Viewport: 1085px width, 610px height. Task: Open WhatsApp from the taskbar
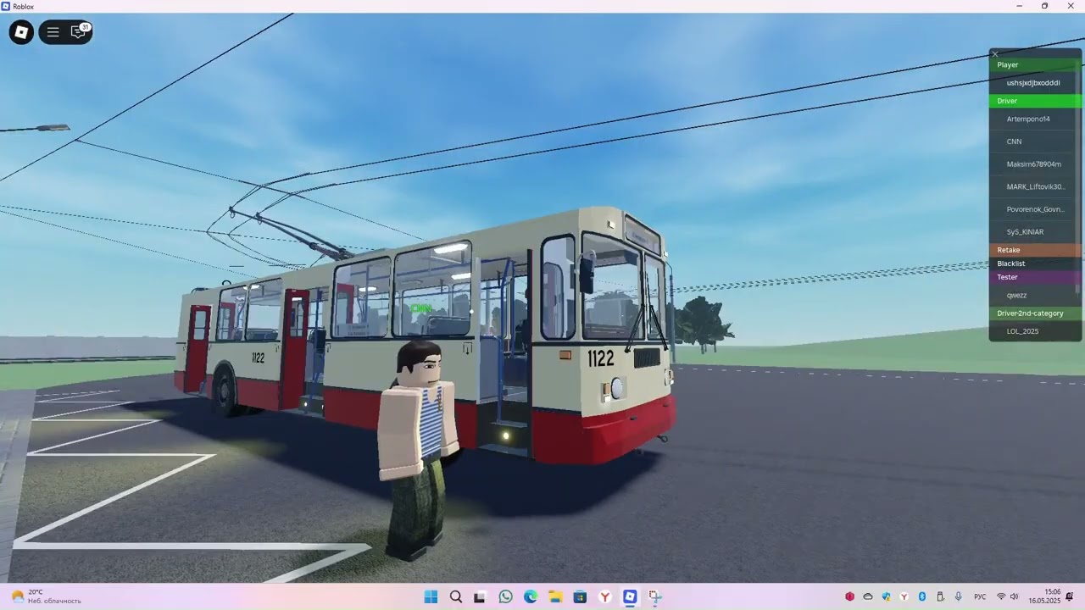pos(506,596)
